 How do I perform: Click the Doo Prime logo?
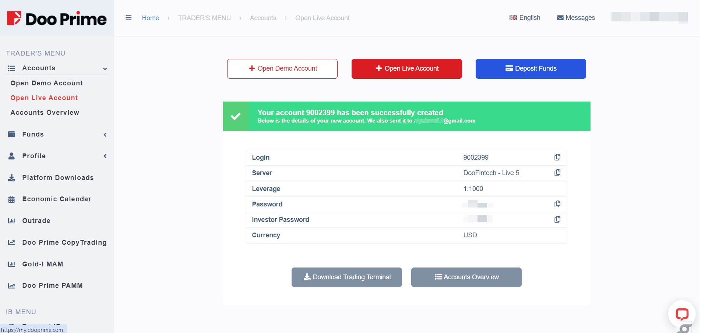(57, 18)
